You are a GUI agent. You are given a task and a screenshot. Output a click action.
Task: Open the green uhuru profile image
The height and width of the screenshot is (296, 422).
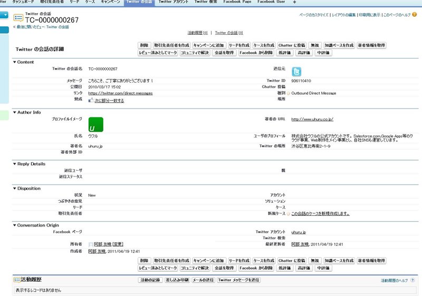[96, 124]
